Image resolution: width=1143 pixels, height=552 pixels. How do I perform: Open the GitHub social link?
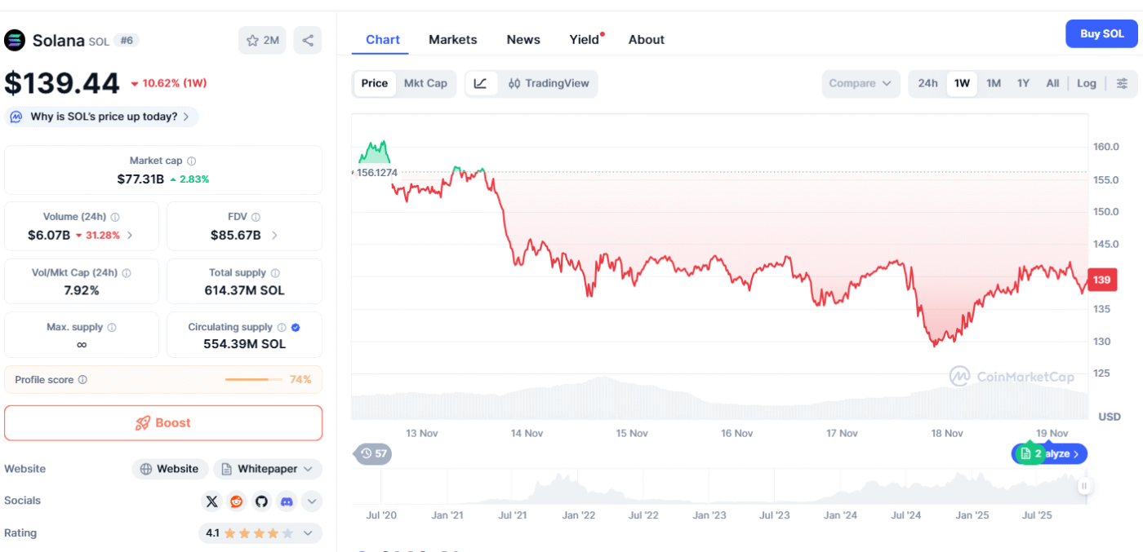(261, 501)
